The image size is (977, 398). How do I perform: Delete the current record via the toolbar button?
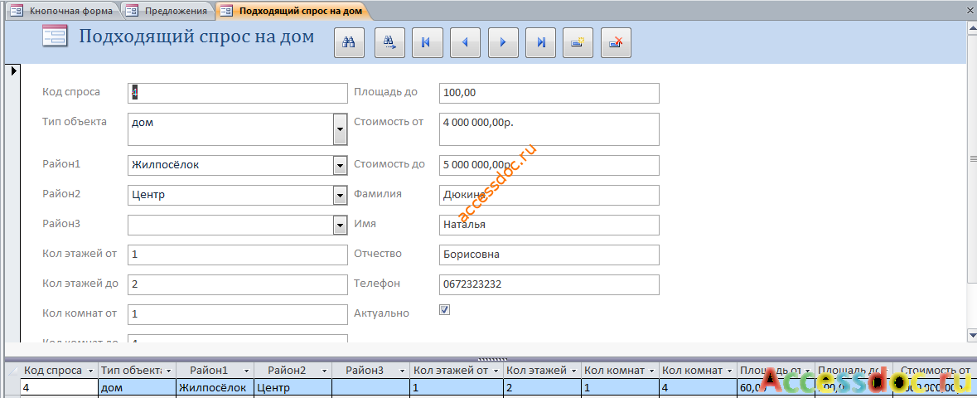point(617,42)
